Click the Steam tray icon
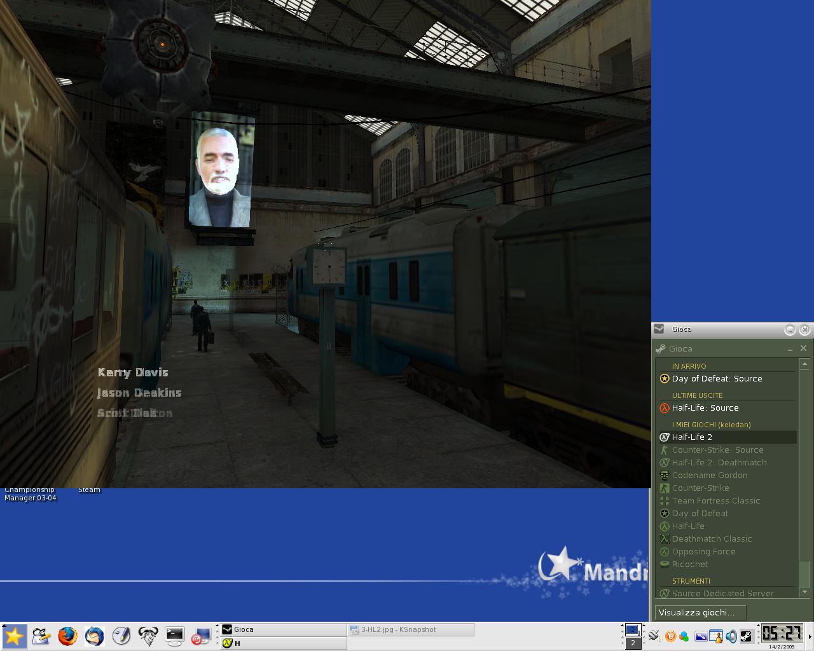Screen dimensions: 814x651 click(747, 636)
